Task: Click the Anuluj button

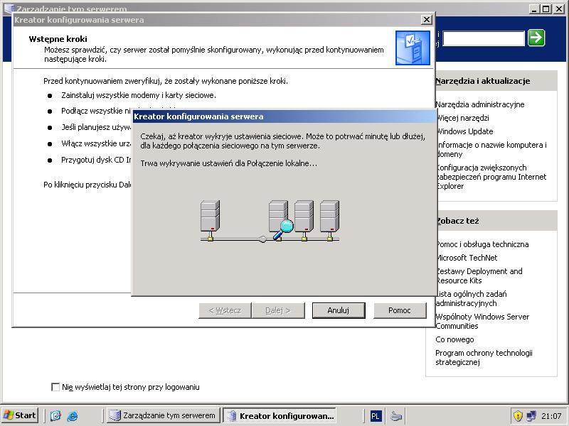Action: point(339,310)
